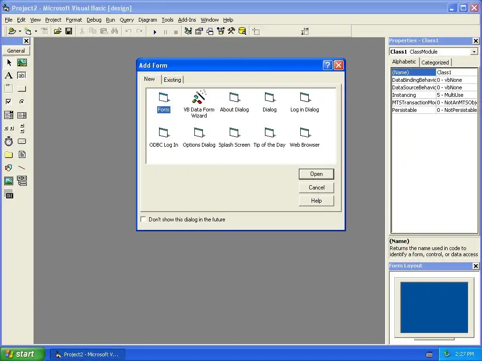The image size is (482, 361).
Task: Select the Shape control tool
Action: tap(8, 168)
